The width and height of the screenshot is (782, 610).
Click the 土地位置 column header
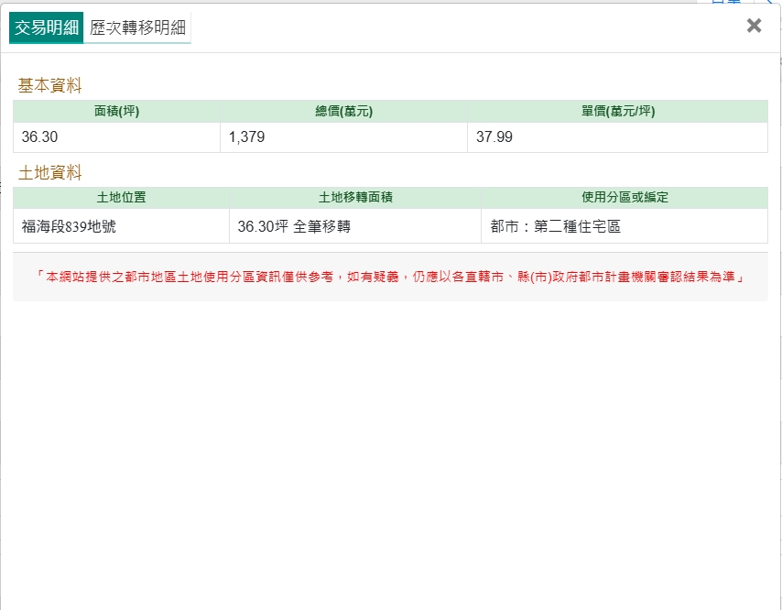coord(121,198)
